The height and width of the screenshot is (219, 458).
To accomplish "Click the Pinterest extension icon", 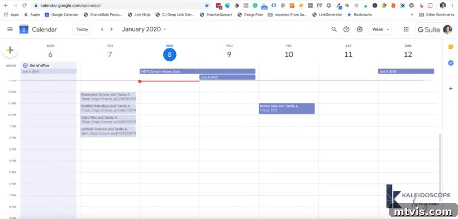I will [x=412, y=5].
